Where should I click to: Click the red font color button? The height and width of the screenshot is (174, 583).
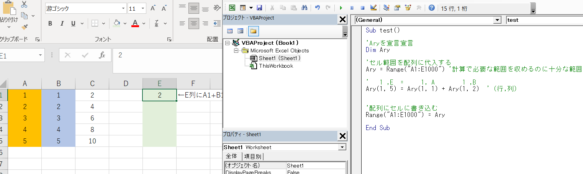(135, 24)
